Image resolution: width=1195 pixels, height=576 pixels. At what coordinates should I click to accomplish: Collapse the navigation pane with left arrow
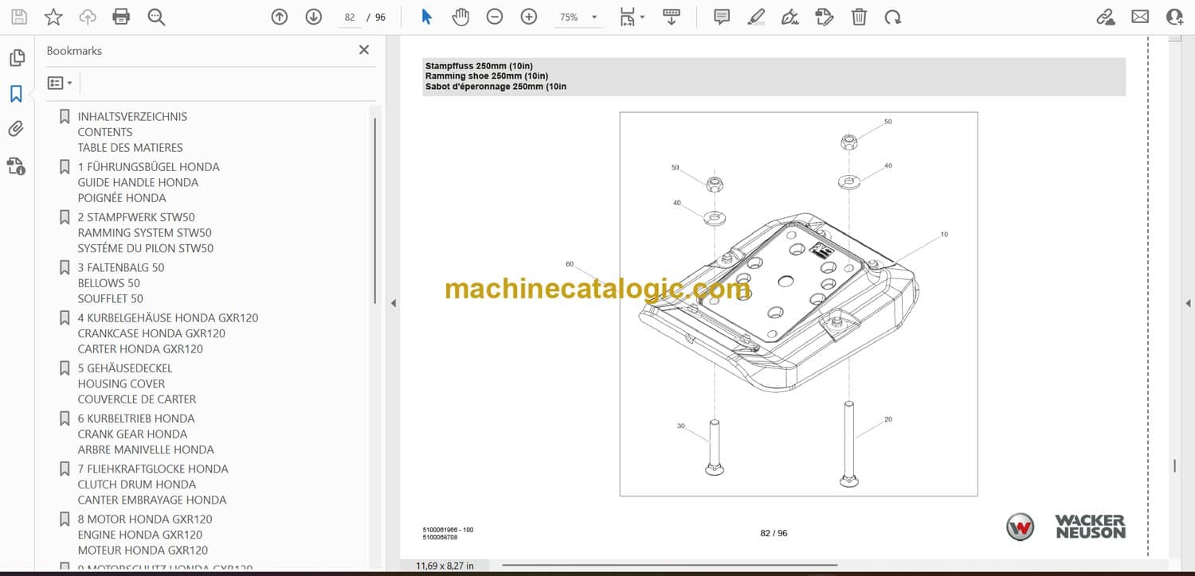(393, 303)
